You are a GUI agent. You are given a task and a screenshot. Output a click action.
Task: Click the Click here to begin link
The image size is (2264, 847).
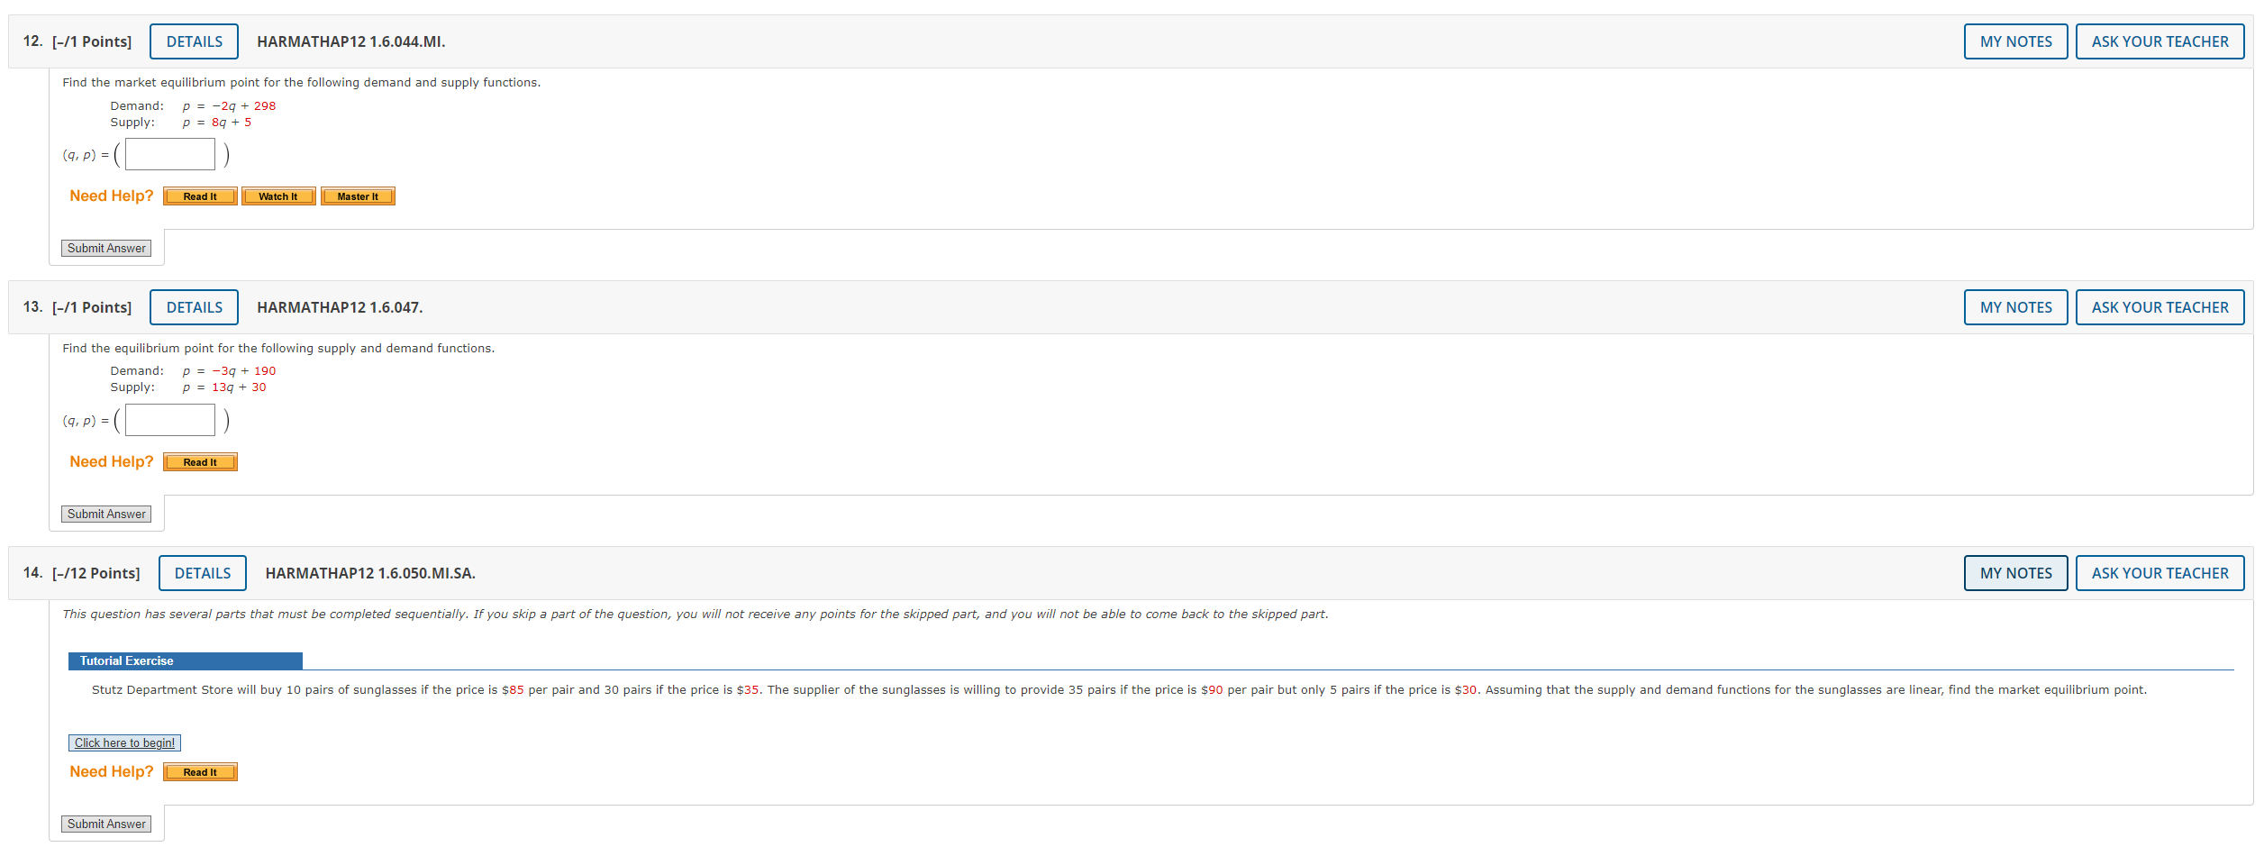124,742
